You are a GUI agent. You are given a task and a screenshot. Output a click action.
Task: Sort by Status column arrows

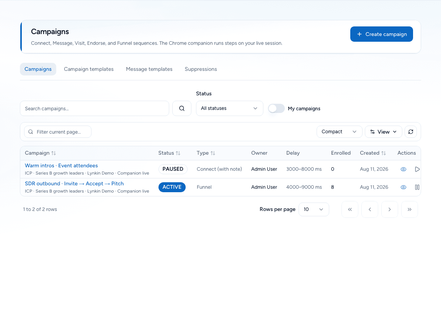coord(178,153)
